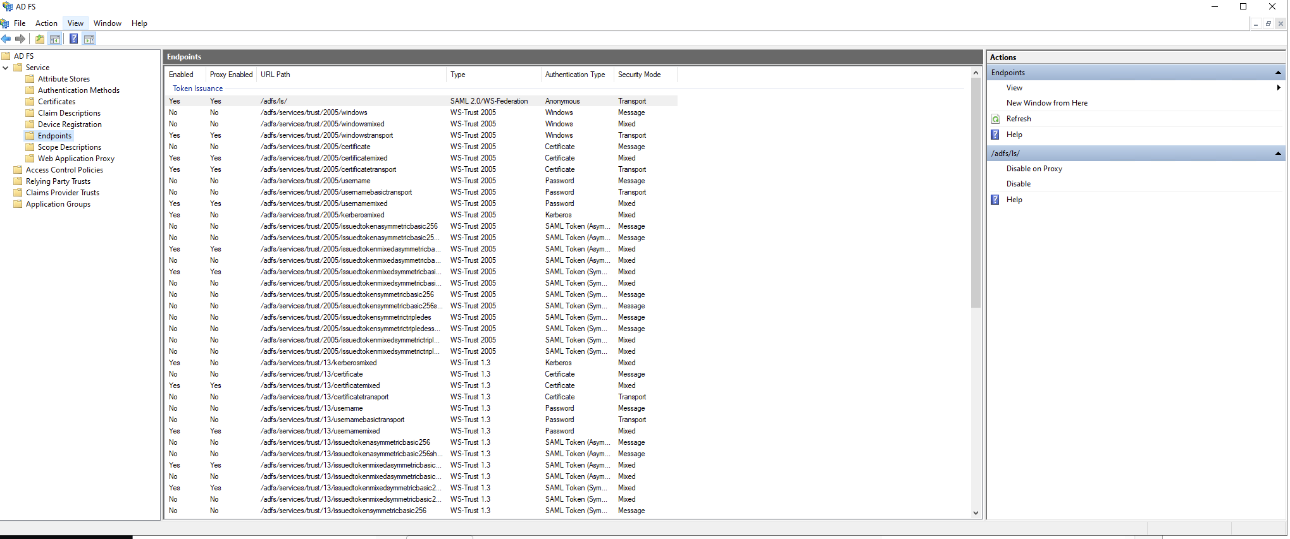Select the /adfs/ls/ endpoint row
Viewport: 1290px width, 539px height.
click(421, 101)
